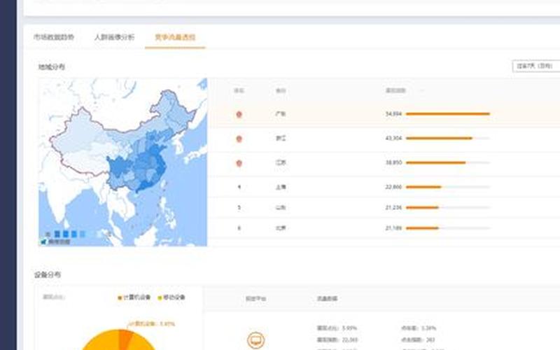Click the 点击率 percentage in the device table
560x350 pixels.
(x=428, y=328)
